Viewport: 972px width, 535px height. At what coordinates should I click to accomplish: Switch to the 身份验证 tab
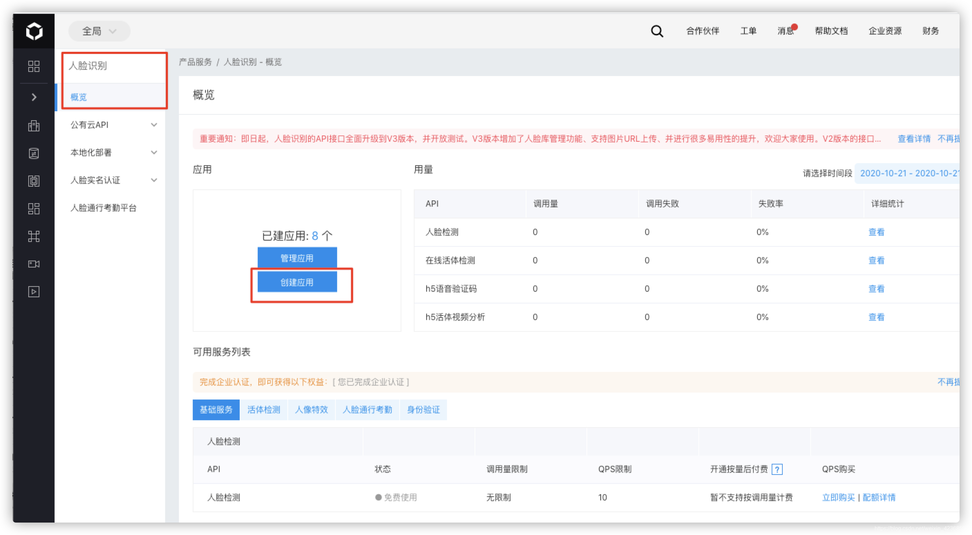(x=423, y=410)
